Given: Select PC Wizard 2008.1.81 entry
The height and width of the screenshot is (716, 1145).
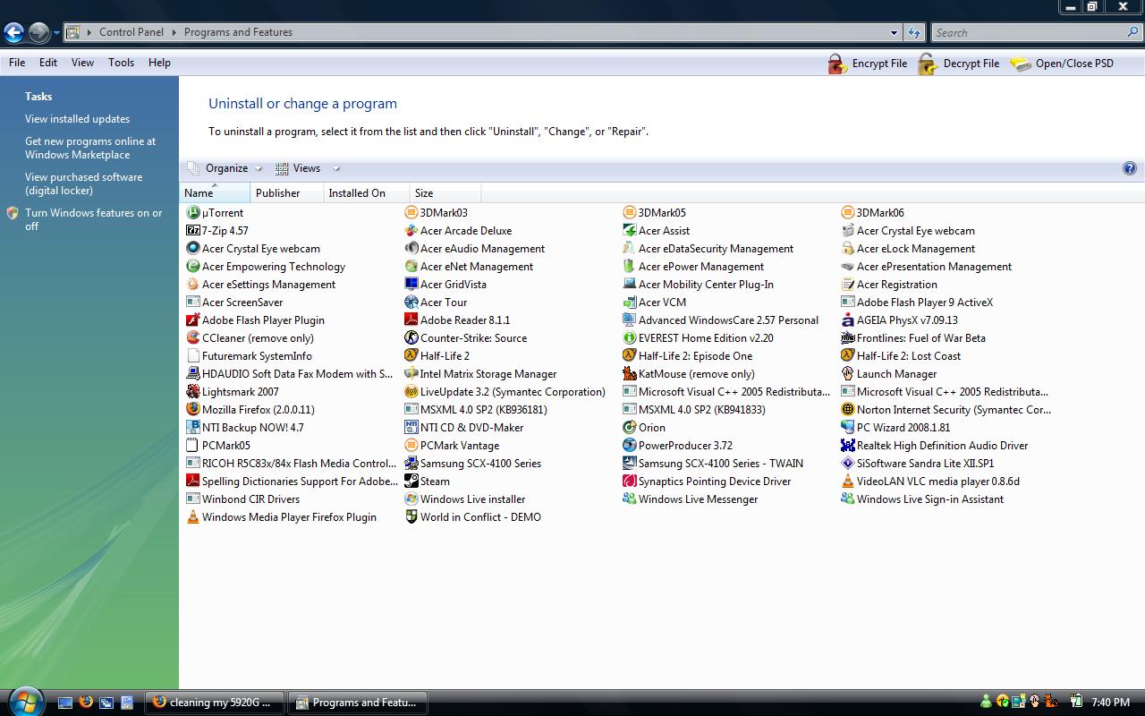Looking at the screenshot, I should tap(895, 428).
